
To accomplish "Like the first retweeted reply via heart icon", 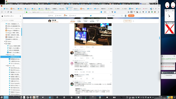I will pos(87,58).
